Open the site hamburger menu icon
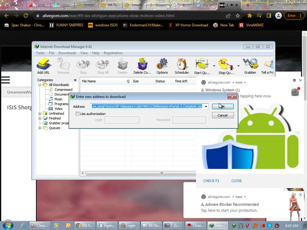Screen dimensions: 307x230 coord(5,80)
